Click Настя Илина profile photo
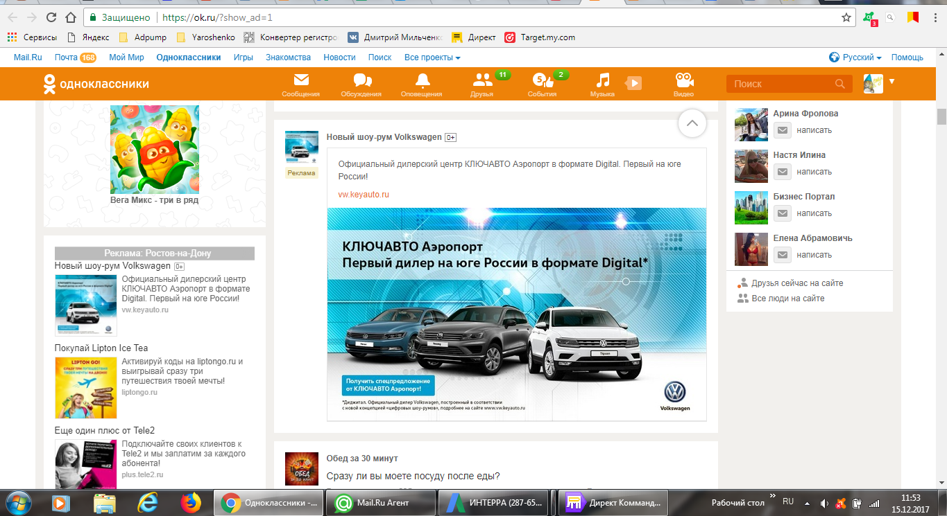Viewport: 947px width, 516px height. tap(751, 166)
